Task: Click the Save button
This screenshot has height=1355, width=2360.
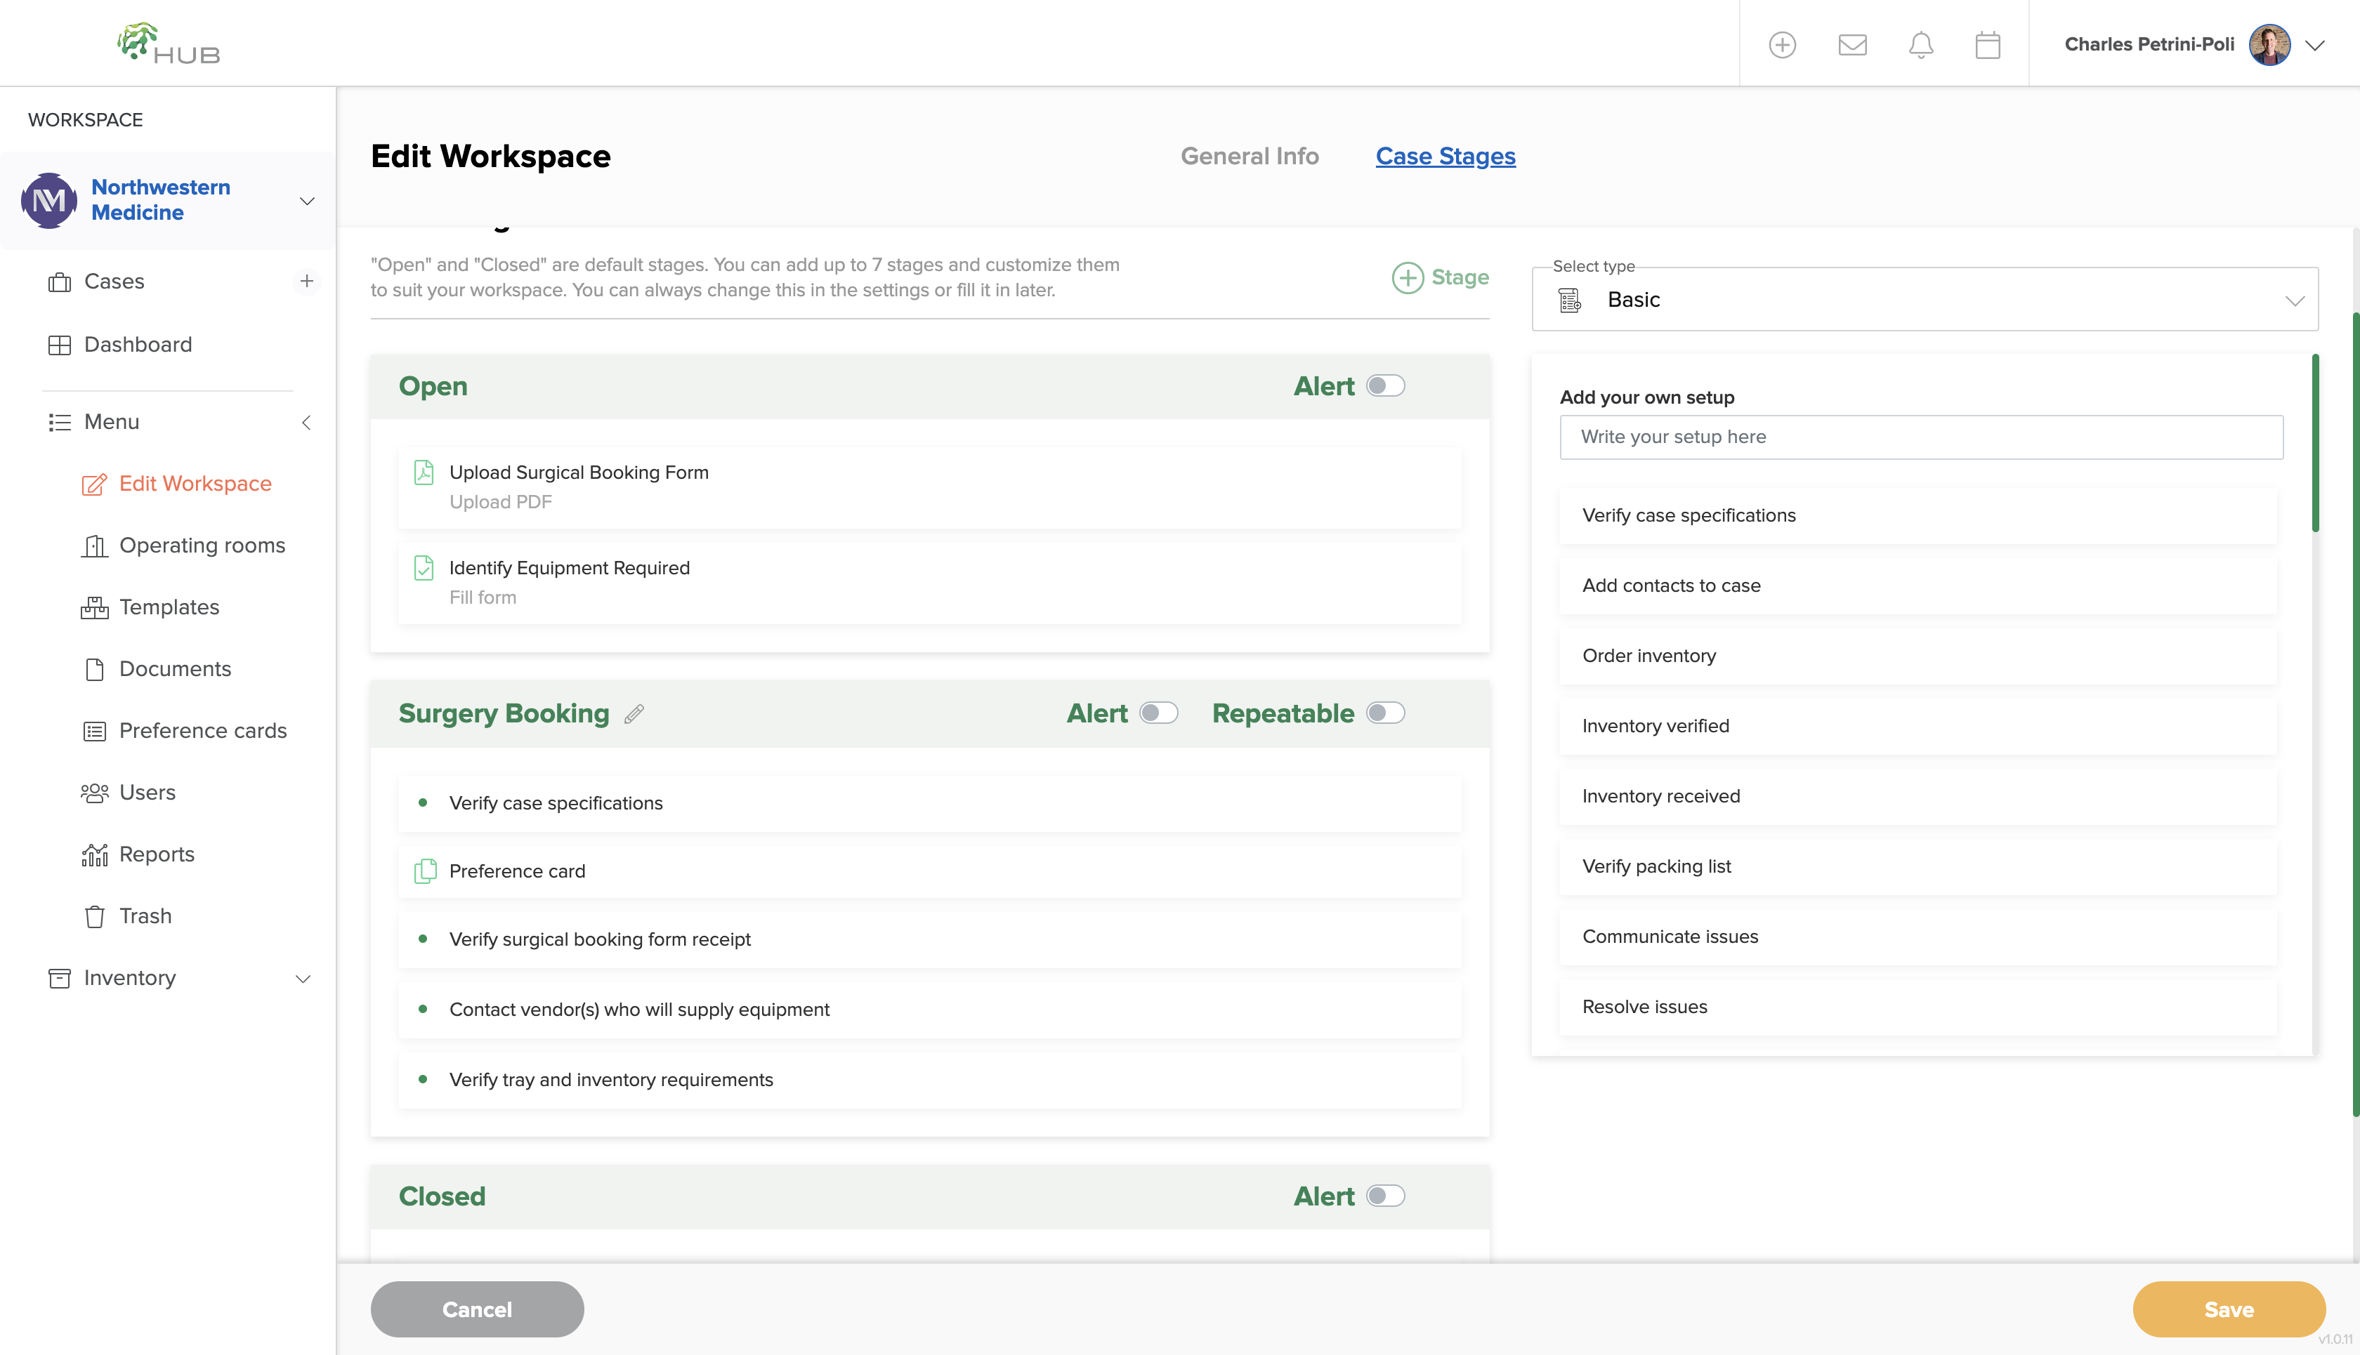Action: [2229, 1309]
